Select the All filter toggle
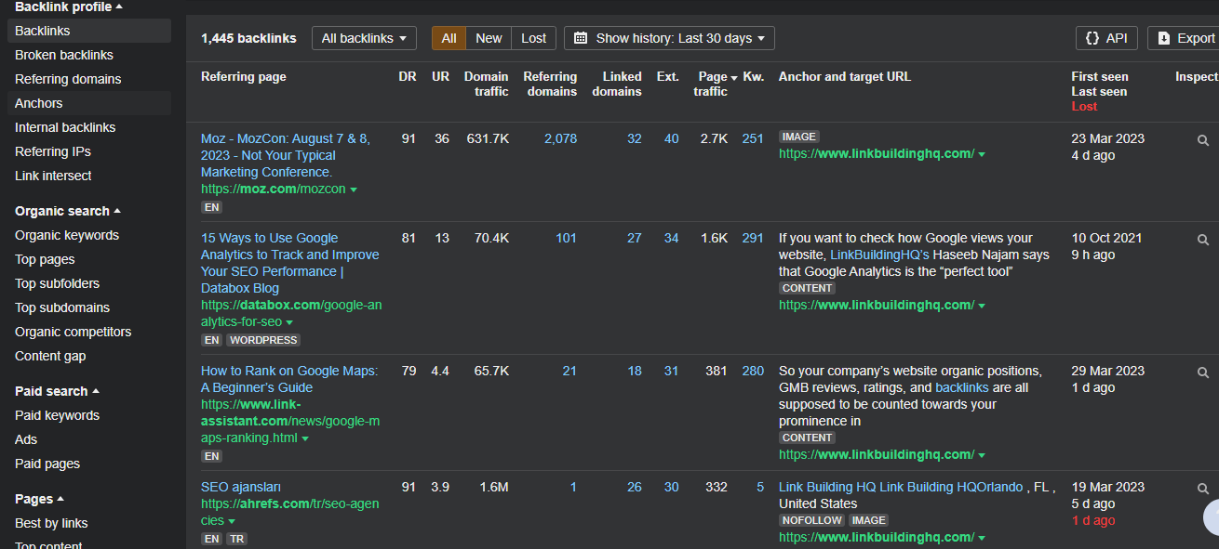Viewport: 1219px width, 549px height. tap(449, 38)
